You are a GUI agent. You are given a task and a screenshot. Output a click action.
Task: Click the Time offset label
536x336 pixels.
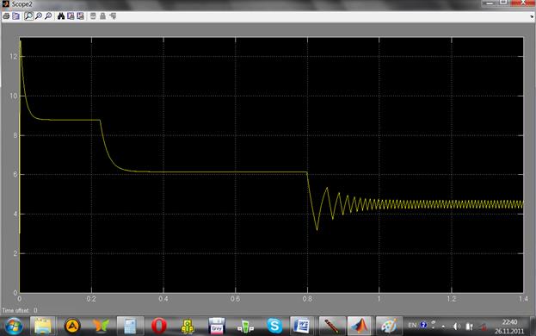15,310
